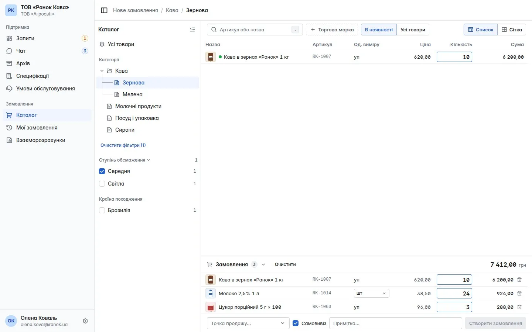Switch to В наявності filter

click(379, 30)
